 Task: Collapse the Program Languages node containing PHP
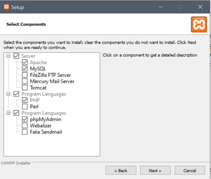[x=8, y=94]
